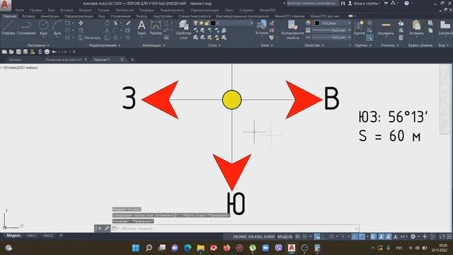Toggle object snap tracking in status bar
This screenshot has width=453, height=255.
point(355,237)
